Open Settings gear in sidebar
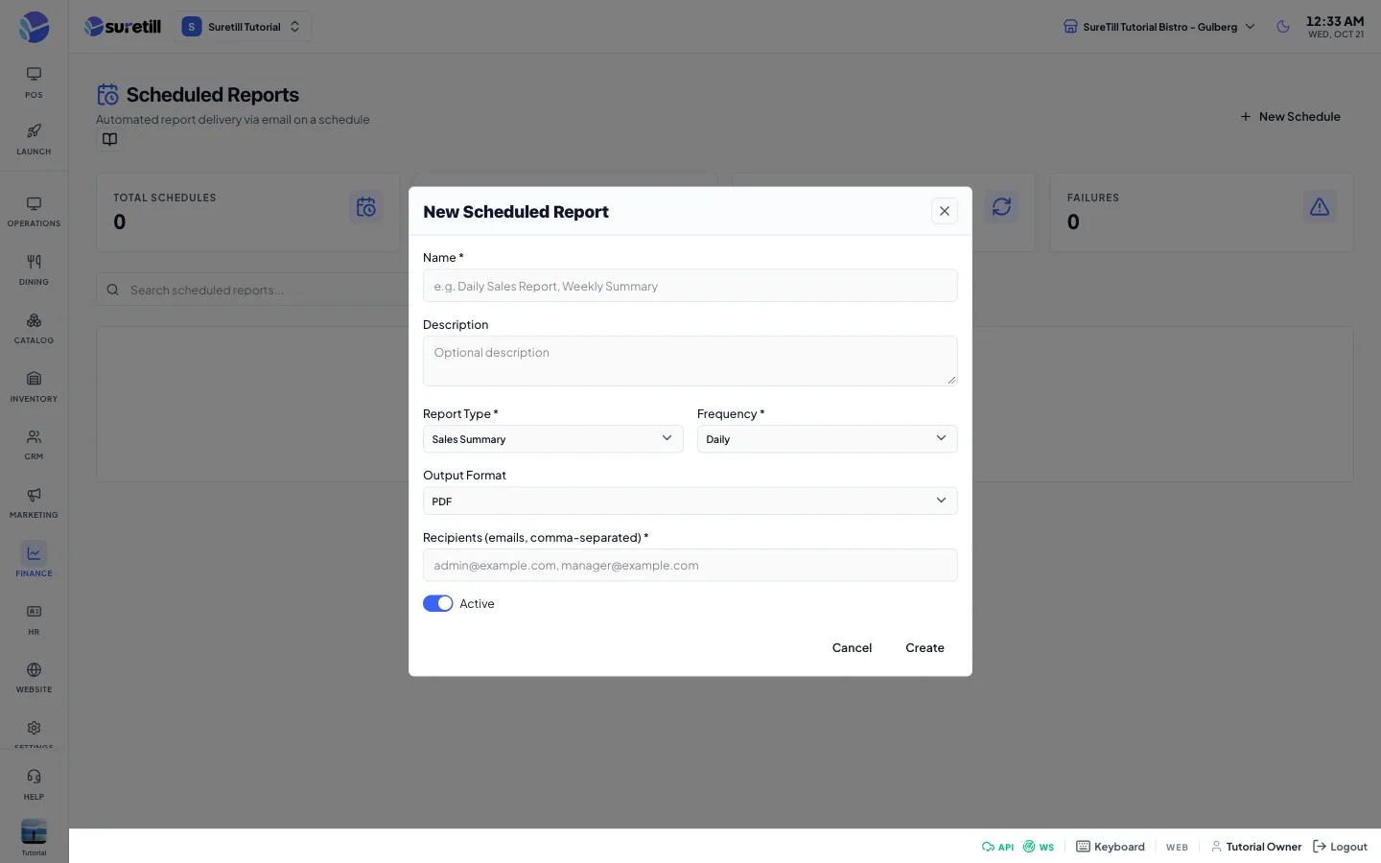This screenshot has width=1381, height=863. pyautogui.click(x=34, y=731)
